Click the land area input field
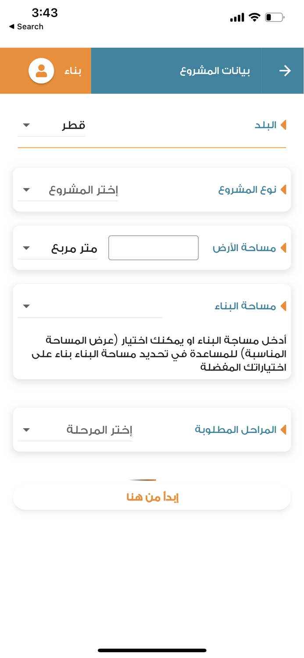This screenshot has height=658, width=304. [153, 247]
